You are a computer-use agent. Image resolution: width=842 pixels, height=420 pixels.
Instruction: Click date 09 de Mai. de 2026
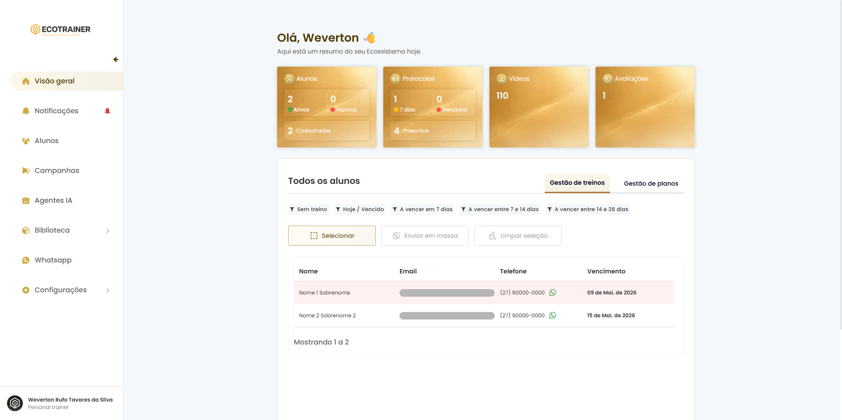click(612, 293)
